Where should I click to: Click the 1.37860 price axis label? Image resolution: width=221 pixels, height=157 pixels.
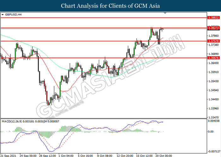[213, 36]
